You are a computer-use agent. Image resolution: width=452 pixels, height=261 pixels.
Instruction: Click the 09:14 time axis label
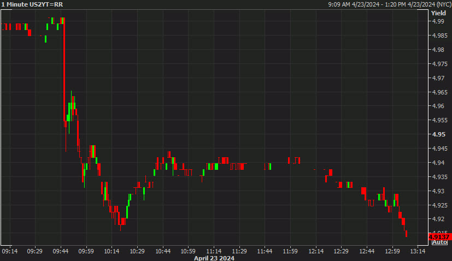click(9, 251)
